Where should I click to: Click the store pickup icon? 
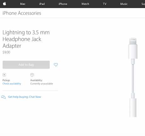pos(4,75)
